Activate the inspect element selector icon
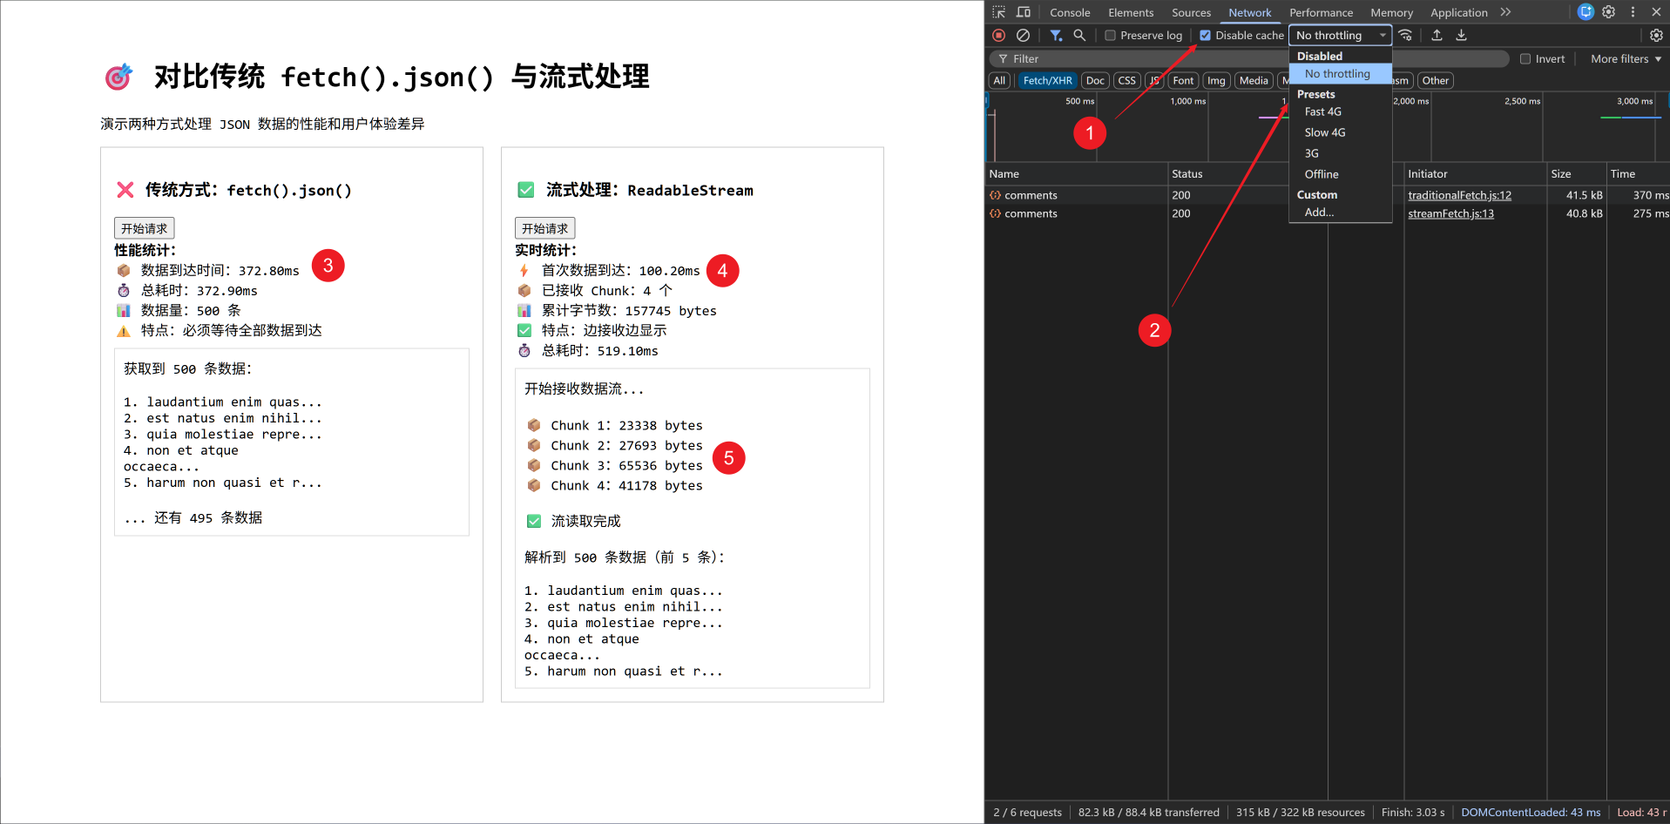The width and height of the screenshot is (1670, 824). tap(998, 12)
